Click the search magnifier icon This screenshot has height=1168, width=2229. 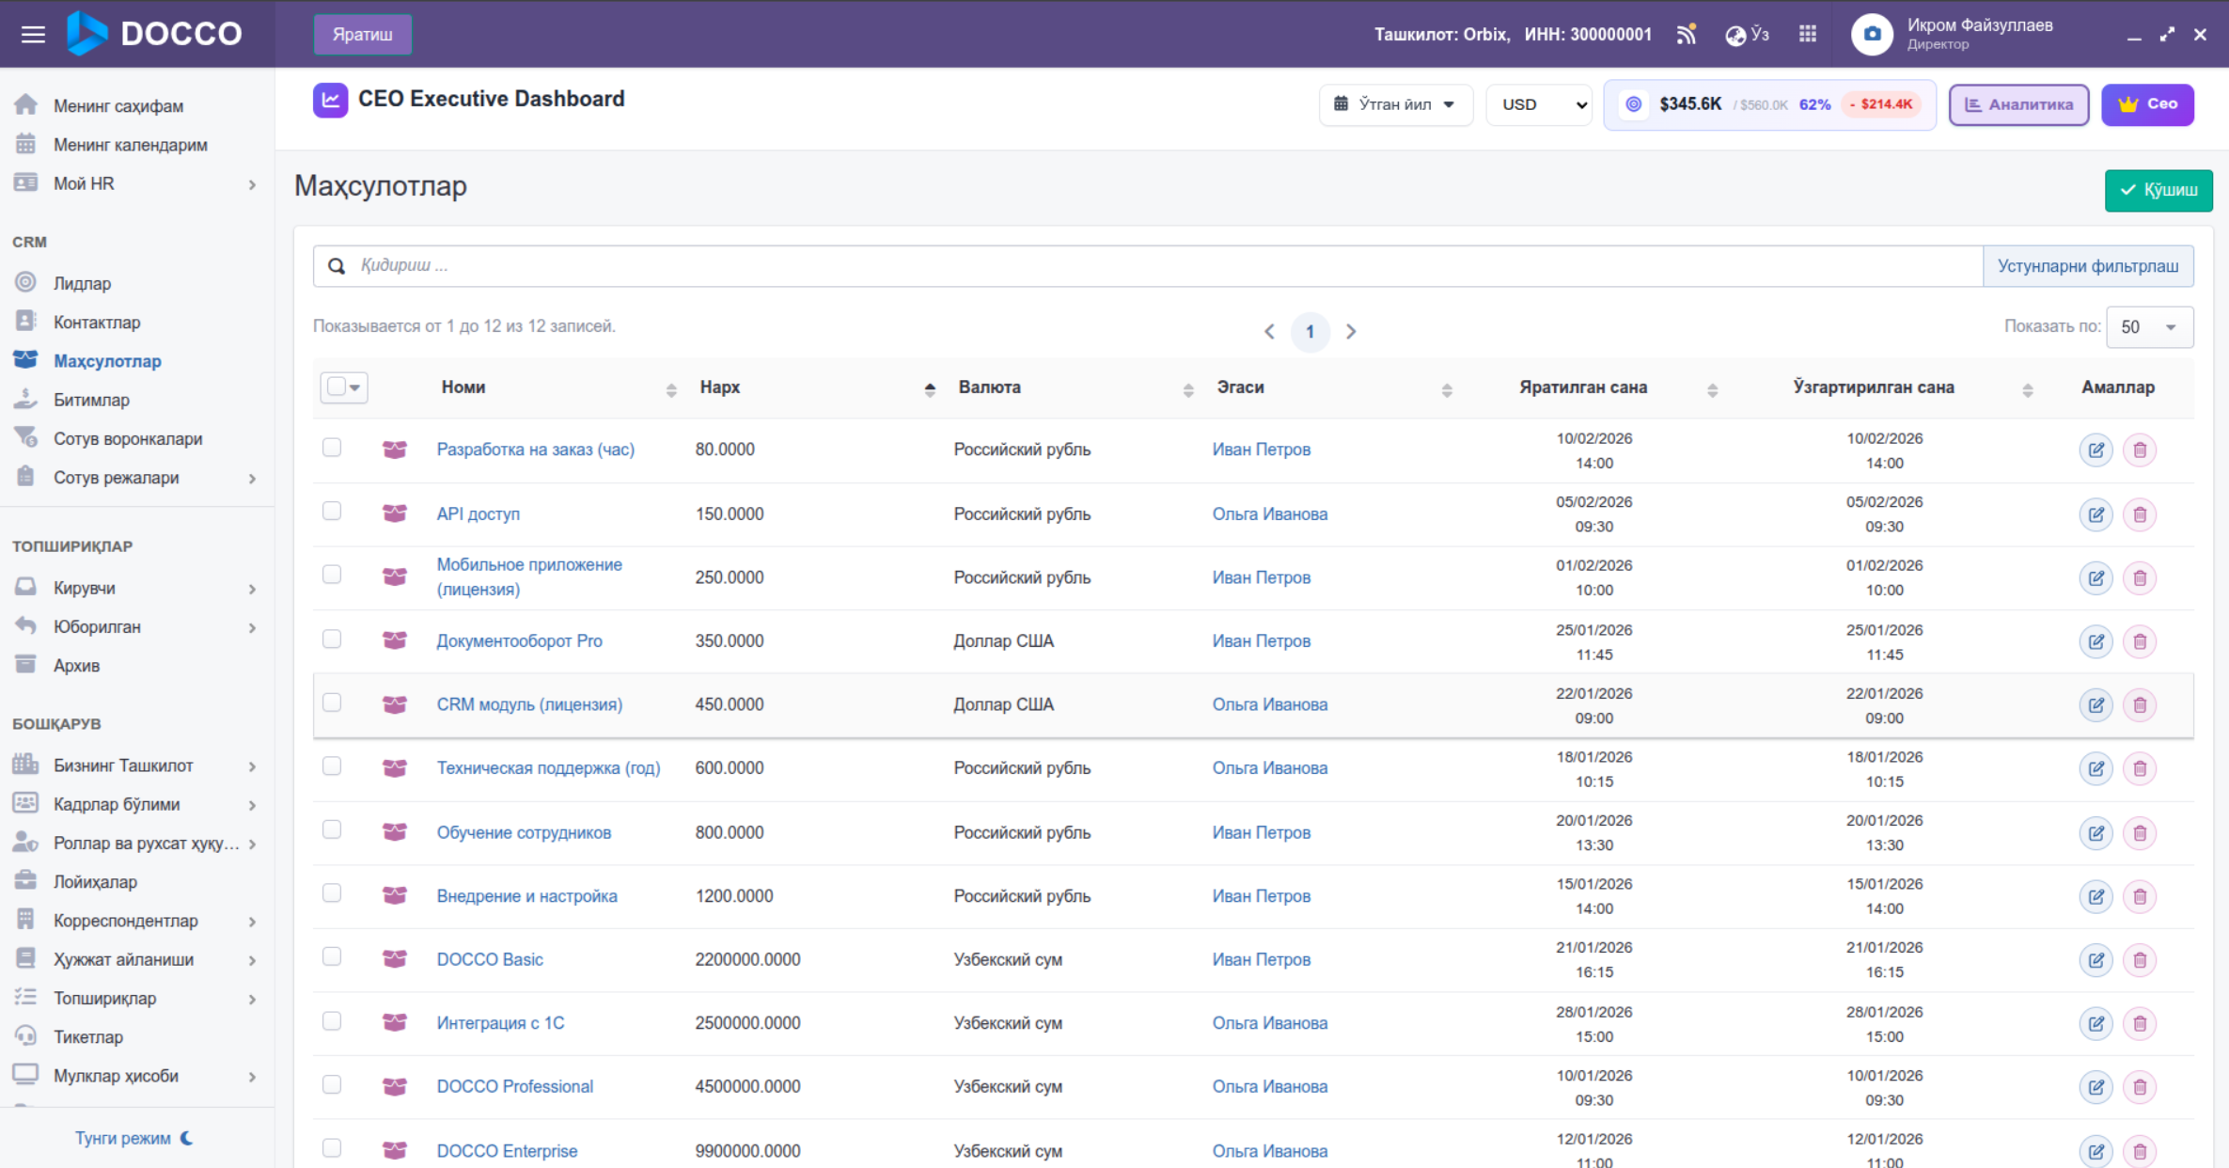pos(337,266)
